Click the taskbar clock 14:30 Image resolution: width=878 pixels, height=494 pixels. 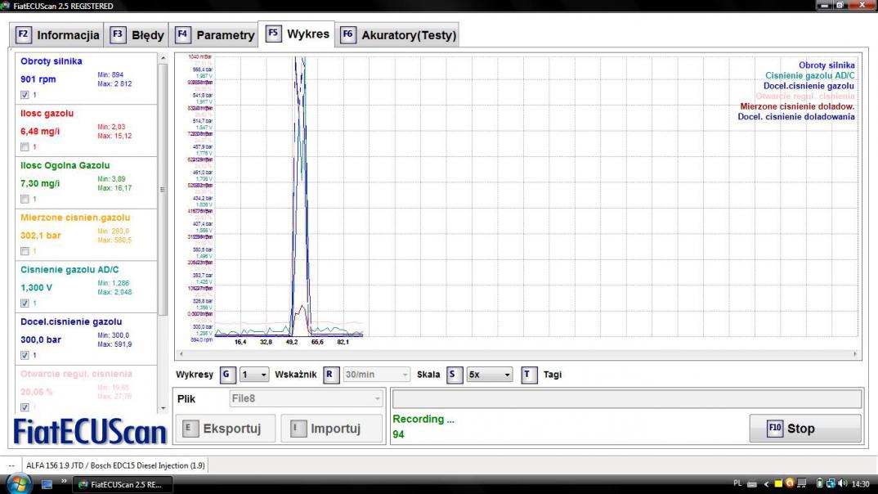[861, 484]
